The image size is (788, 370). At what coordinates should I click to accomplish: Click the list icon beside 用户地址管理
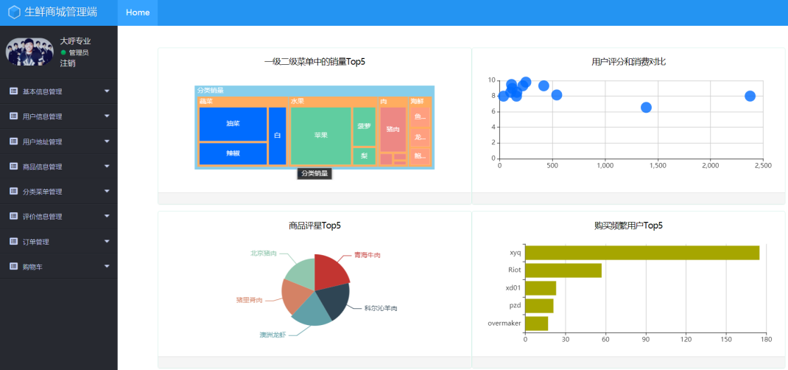point(13,142)
